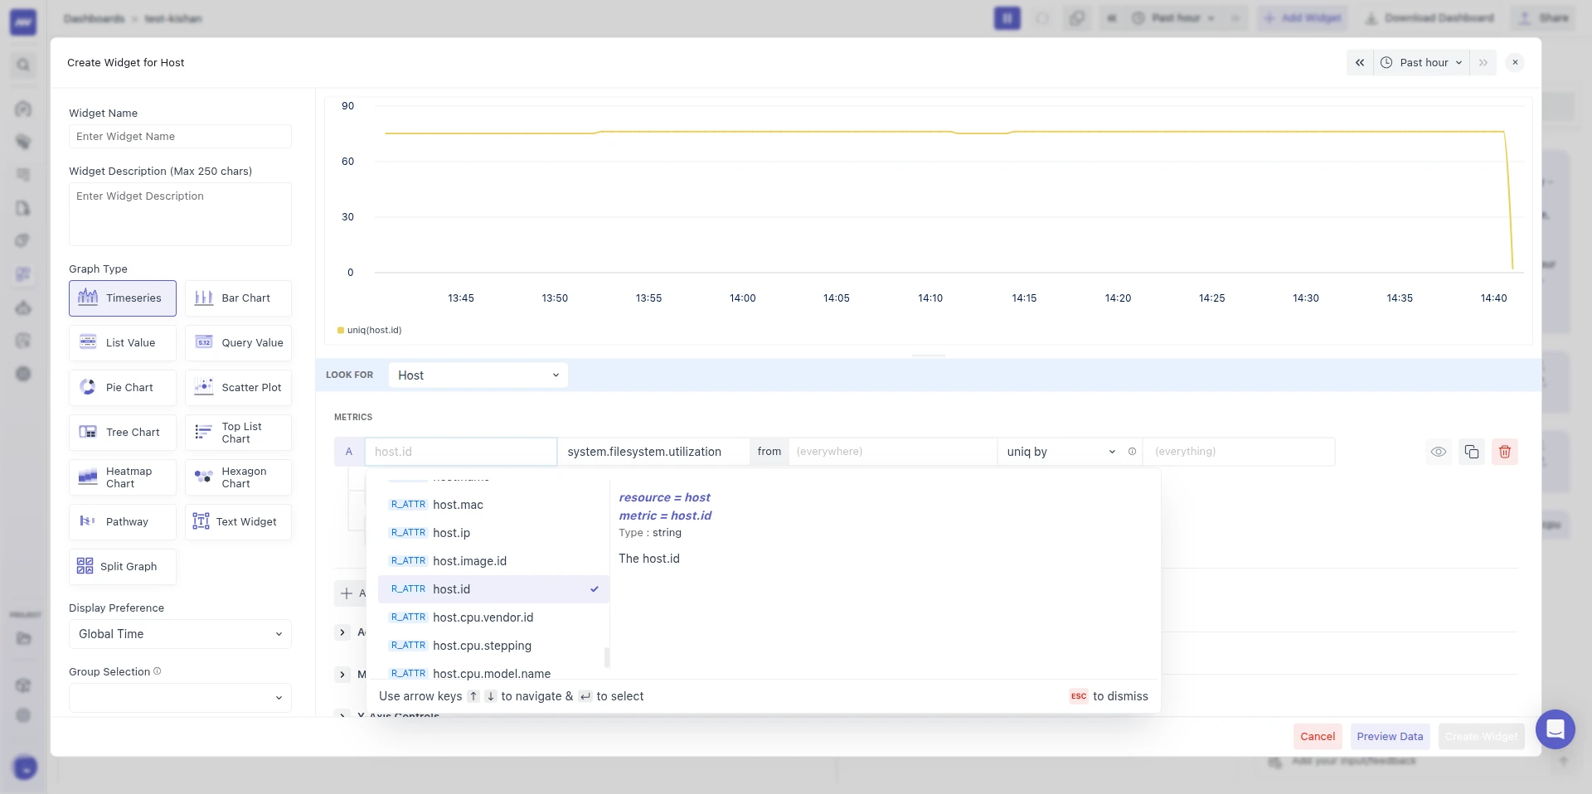
Task: Choose the Pie Chart graph type
Action: pos(123,388)
